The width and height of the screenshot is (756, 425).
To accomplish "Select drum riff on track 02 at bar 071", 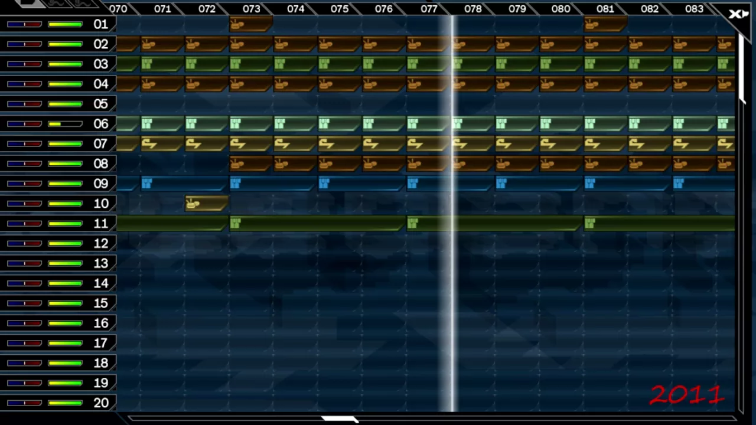I will pyautogui.click(x=162, y=44).
